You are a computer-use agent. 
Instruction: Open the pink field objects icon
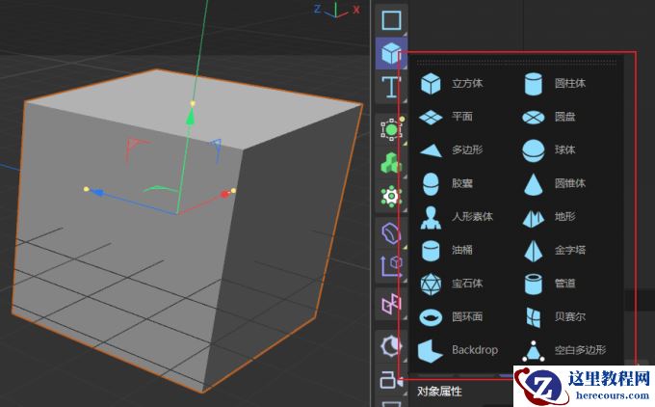[391, 304]
